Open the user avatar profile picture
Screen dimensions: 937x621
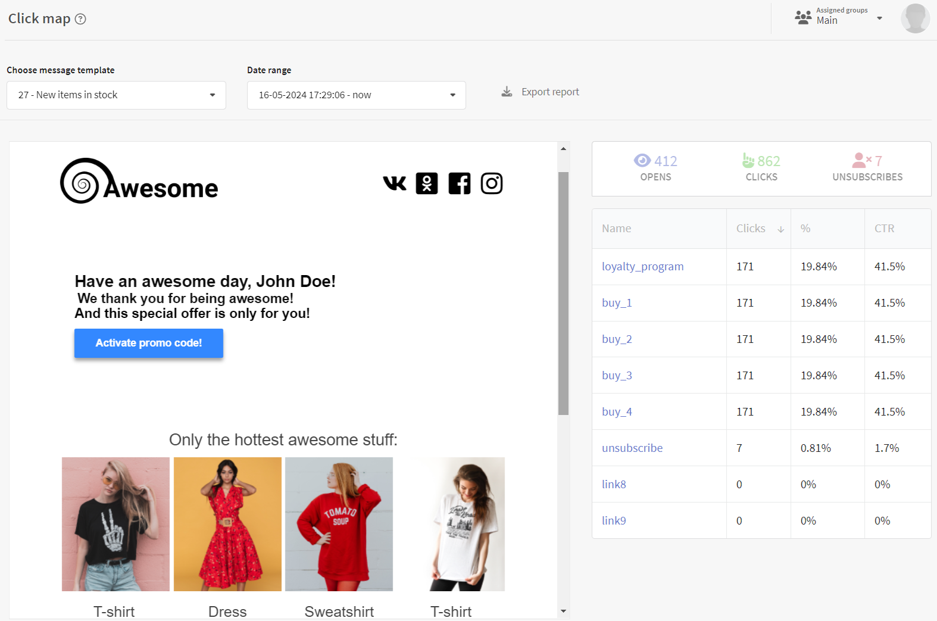(x=915, y=18)
